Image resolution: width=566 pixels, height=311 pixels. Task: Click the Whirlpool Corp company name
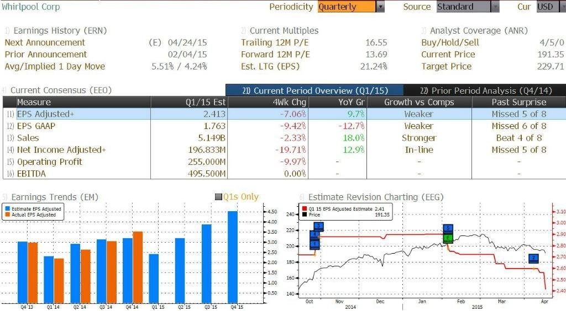(31, 7)
